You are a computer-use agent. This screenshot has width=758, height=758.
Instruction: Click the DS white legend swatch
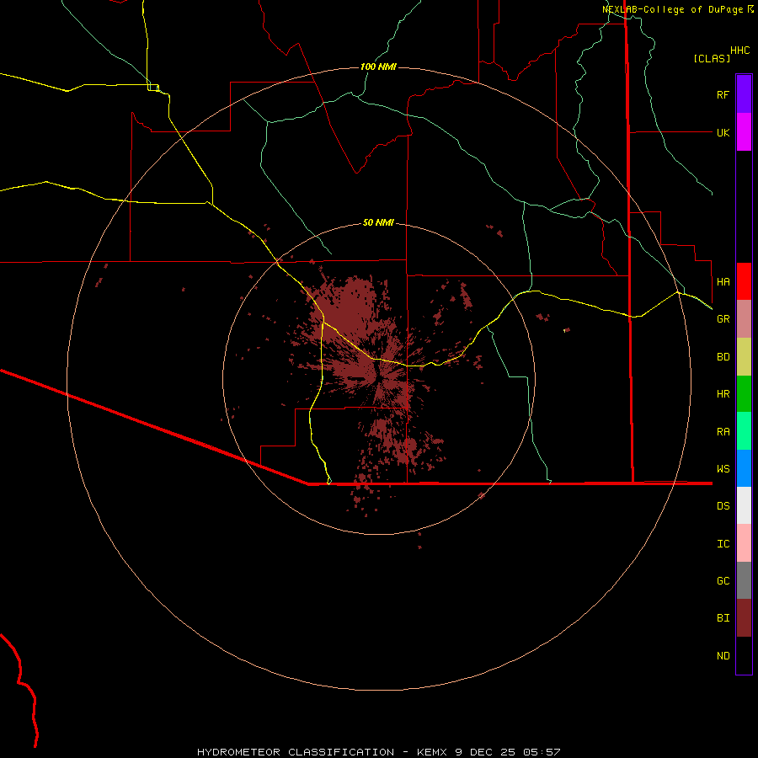(744, 505)
